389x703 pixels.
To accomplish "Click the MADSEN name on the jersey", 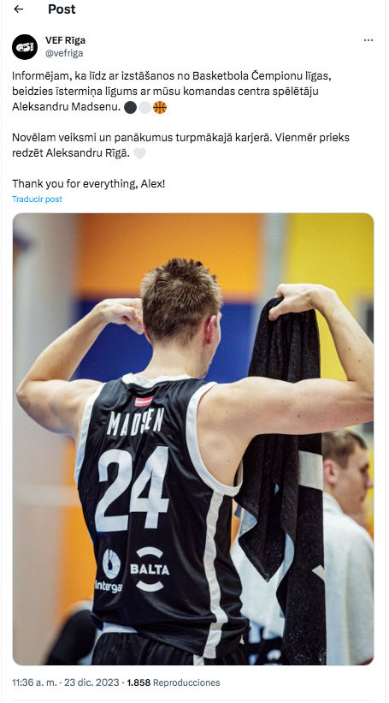I will point(135,422).
